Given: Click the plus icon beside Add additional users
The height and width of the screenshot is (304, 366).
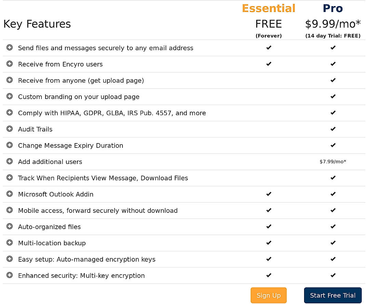Looking at the screenshot, I should point(9,161).
